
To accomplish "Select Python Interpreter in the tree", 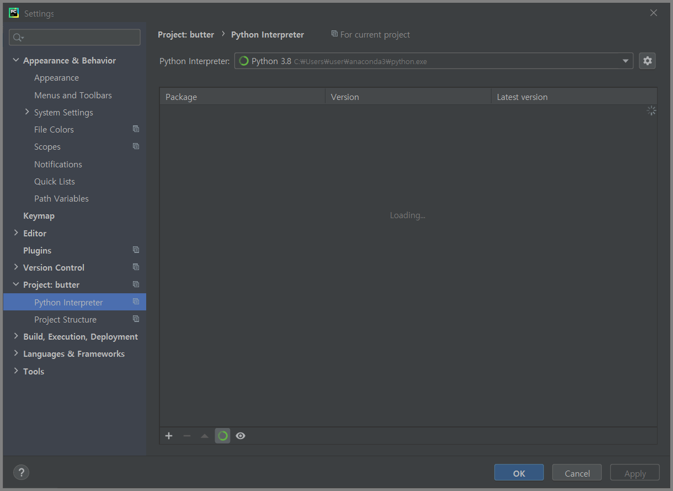I will (74, 302).
